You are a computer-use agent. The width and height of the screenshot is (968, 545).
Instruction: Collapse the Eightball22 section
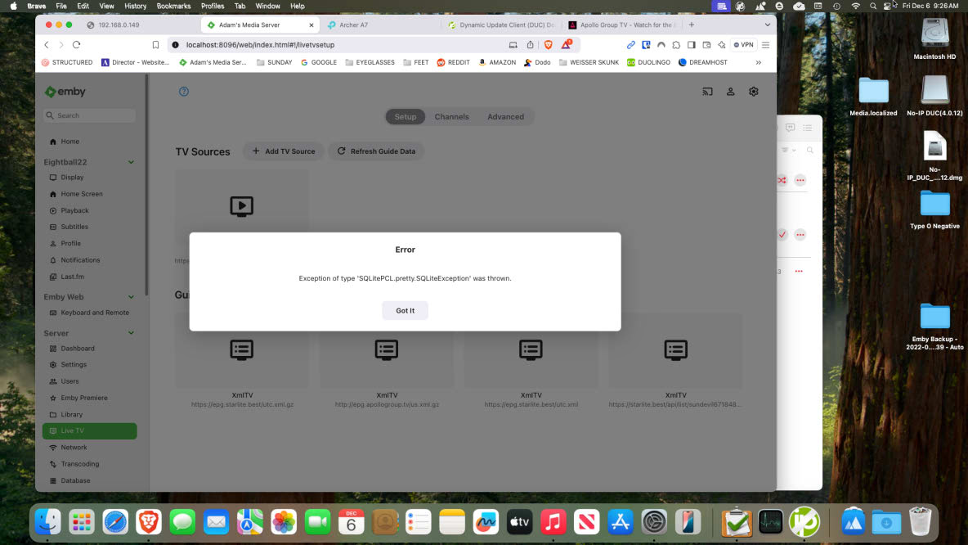[130, 161]
